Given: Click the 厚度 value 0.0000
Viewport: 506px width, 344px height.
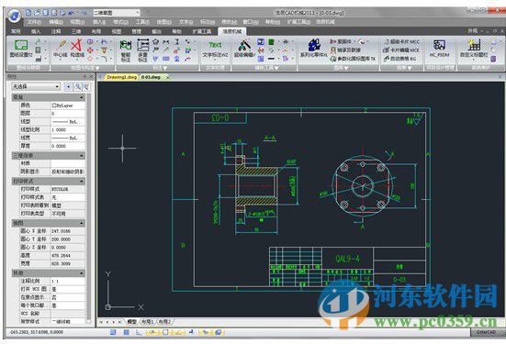Looking at the screenshot, I should click(68, 146).
